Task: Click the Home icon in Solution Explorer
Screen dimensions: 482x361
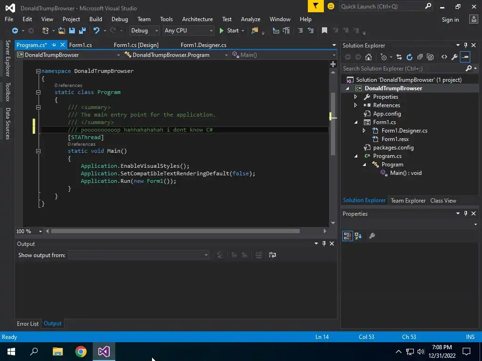Action: tap(369, 57)
